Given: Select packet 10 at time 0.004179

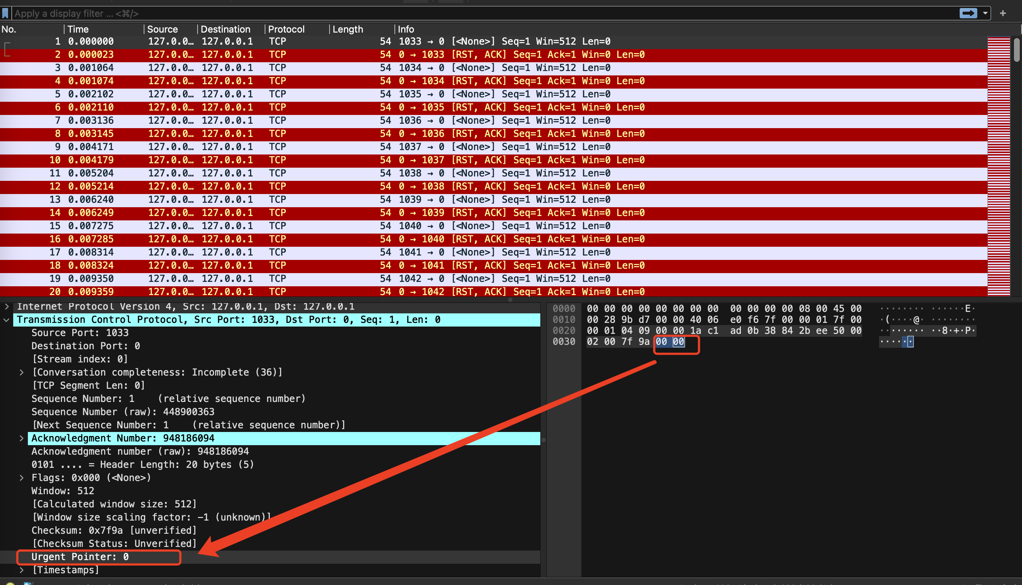Looking at the screenshot, I should tap(493, 160).
